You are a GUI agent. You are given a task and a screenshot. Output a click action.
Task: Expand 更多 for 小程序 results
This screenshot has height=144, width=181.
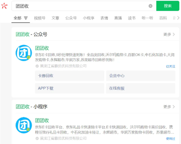(169, 107)
